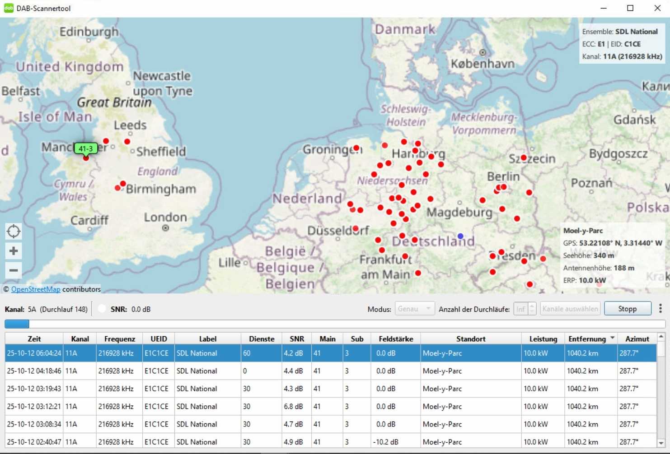670x454 pixels.
Task: Click the Anzahl der Durchläufe spinner arrows
Action: click(x=532, y=309)
